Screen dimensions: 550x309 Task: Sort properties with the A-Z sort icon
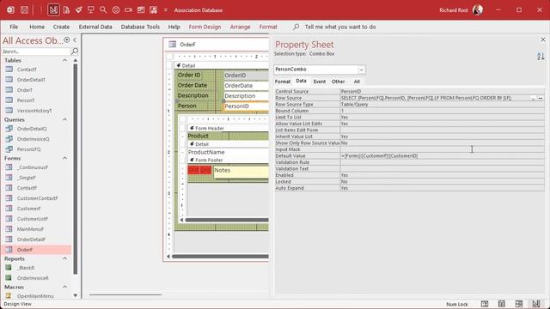[x=541, y=57]
